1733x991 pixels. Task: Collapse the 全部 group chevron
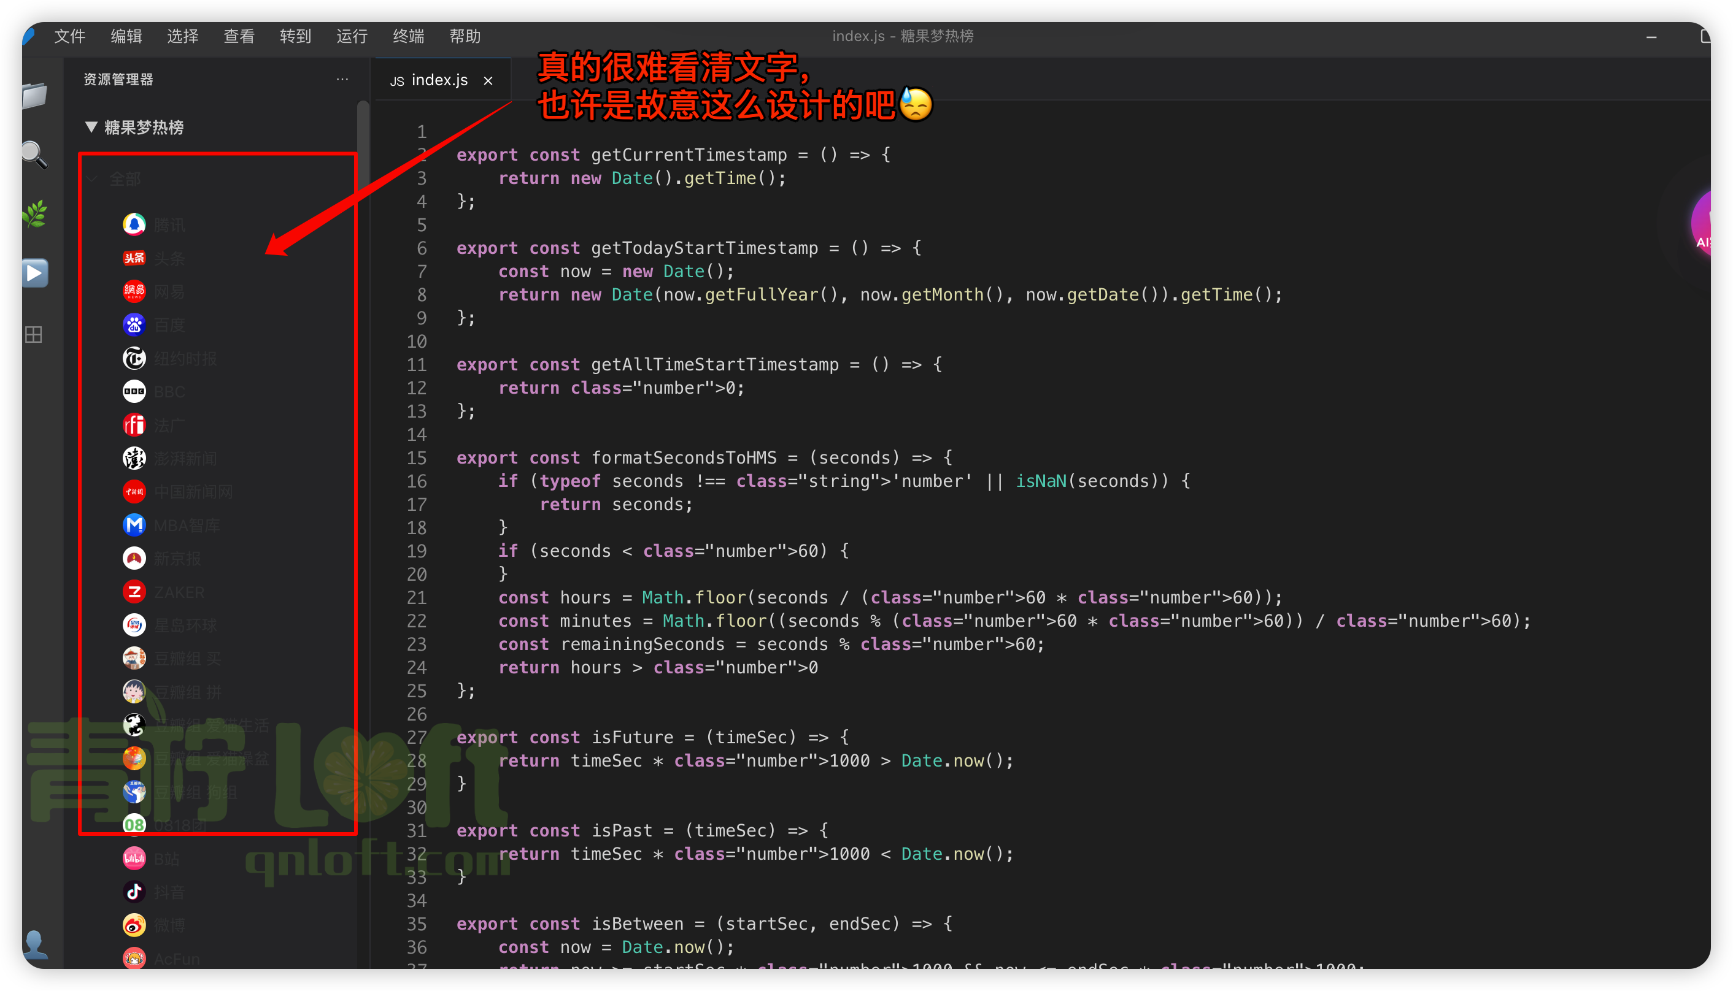[92, 179]
